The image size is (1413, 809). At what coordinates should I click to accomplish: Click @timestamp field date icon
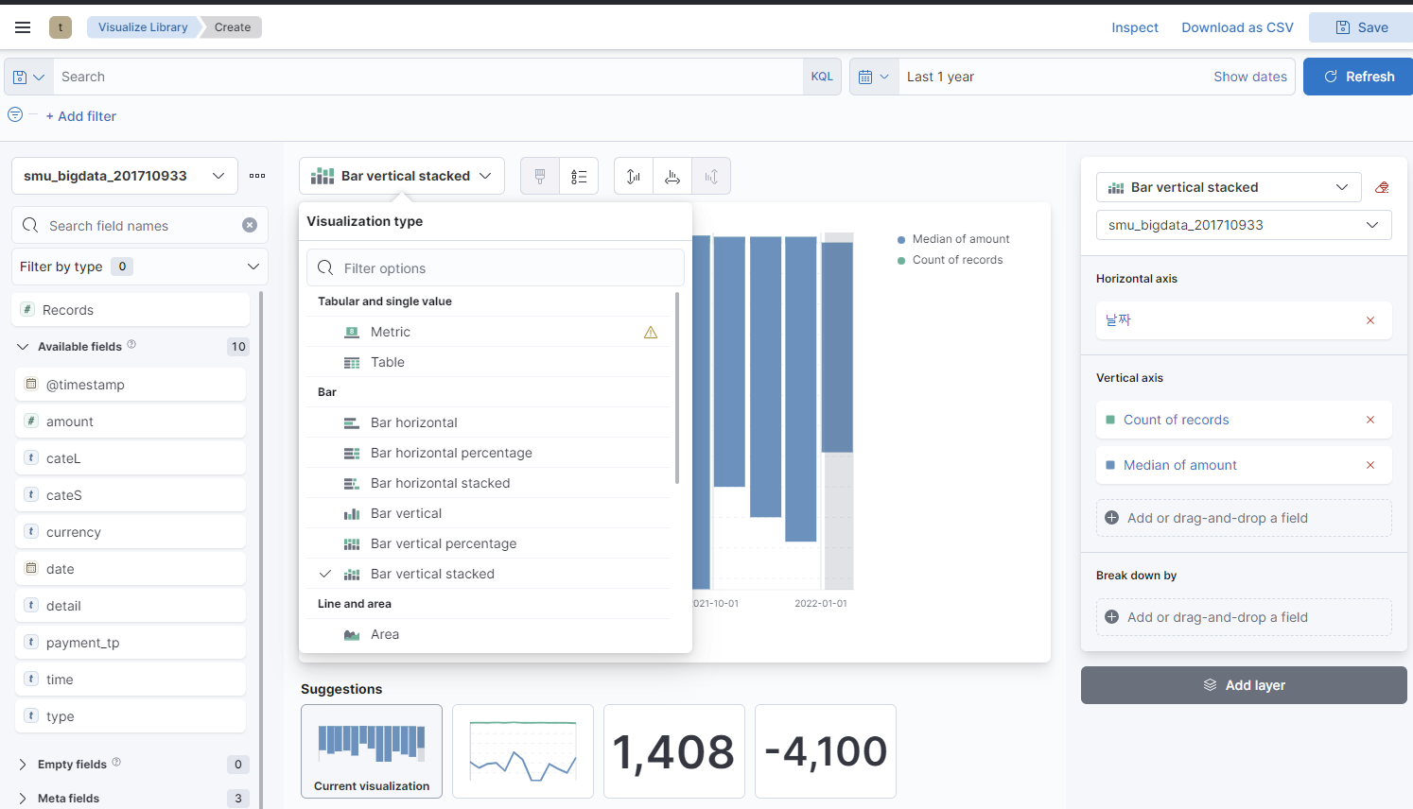(x=31, y=384)
